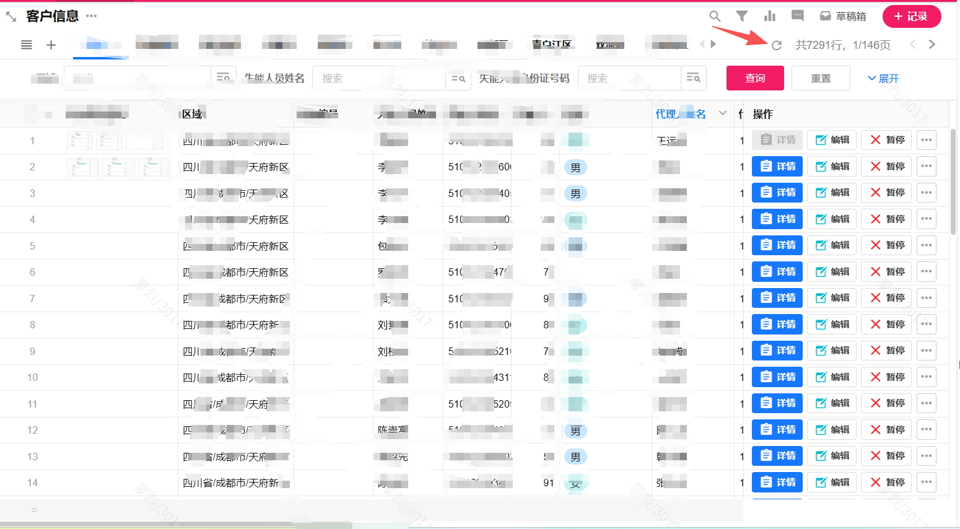Expand the 展开 filter options

click(x=883, y=79)
